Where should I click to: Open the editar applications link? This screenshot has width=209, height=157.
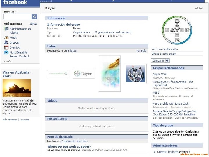33,24
